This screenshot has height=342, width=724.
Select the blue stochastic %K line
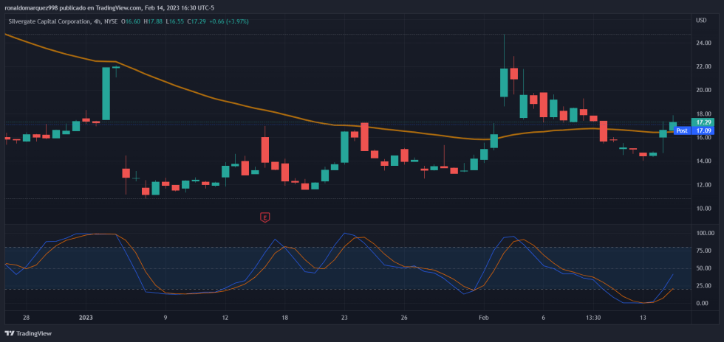click(x=148, y=292)
